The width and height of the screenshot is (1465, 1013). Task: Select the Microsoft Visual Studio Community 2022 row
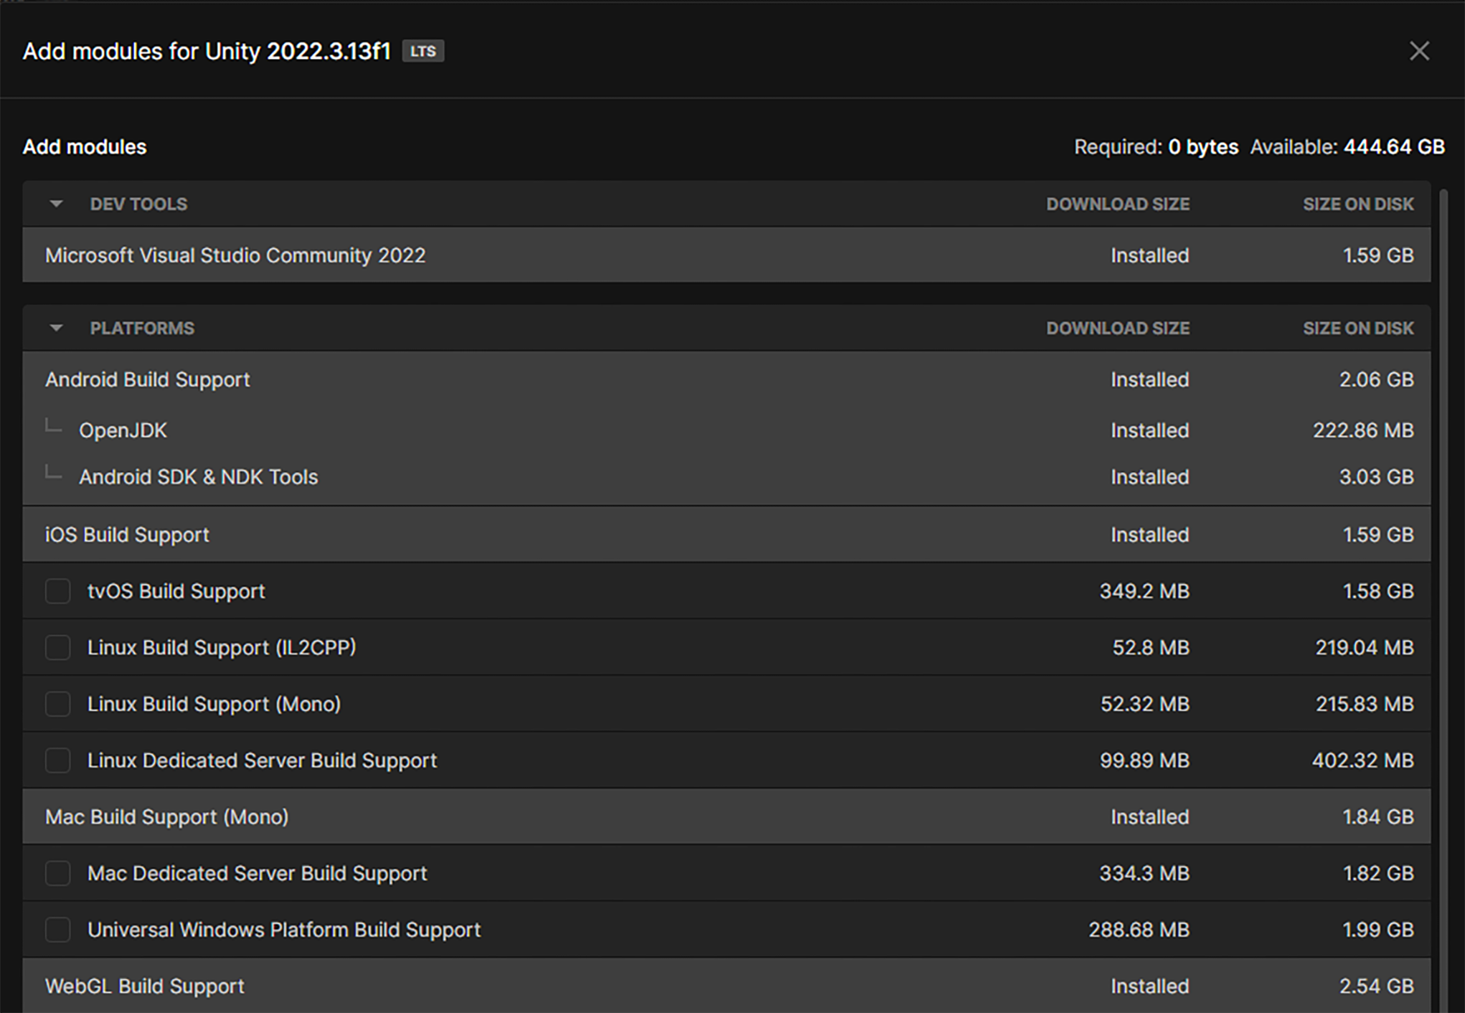235,255
